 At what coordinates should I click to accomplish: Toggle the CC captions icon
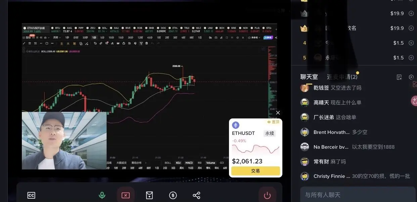click(x=31, y=195)
